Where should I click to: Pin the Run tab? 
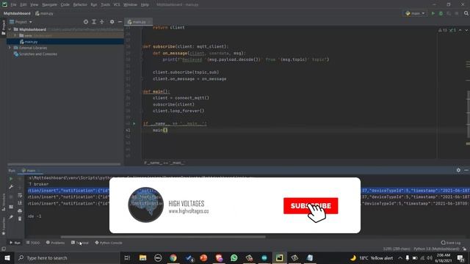point(11,217)
